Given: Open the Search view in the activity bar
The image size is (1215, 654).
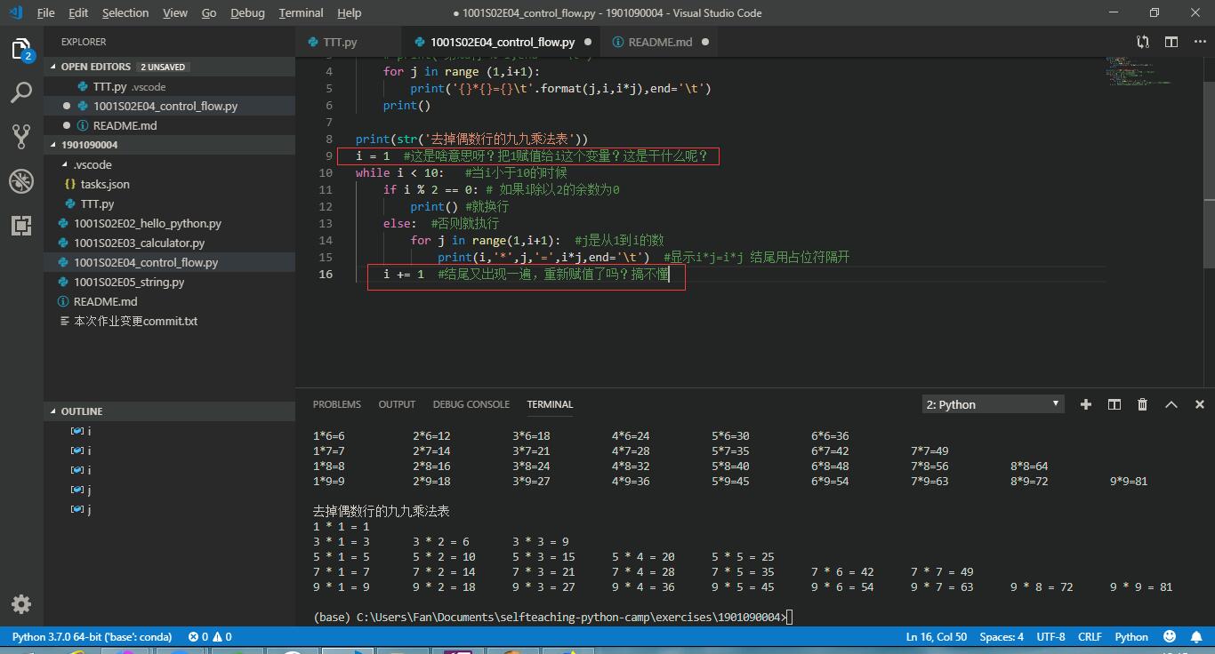Looking at the screenshot, I should [21, 92].
